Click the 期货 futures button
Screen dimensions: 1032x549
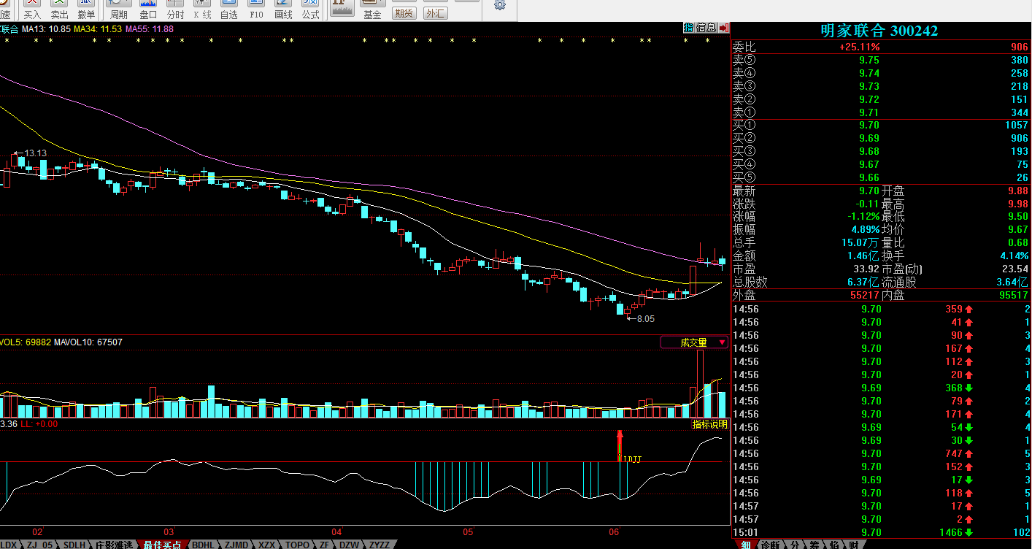point(404,13)
